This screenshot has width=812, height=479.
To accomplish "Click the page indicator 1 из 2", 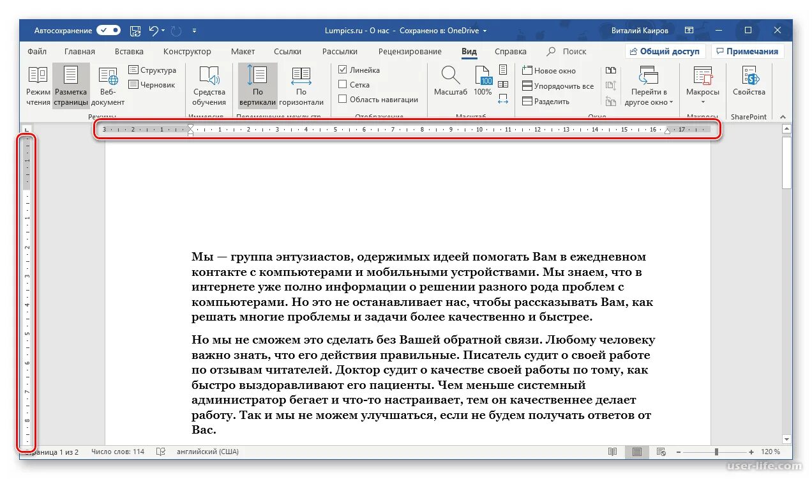I will [51, 452].
